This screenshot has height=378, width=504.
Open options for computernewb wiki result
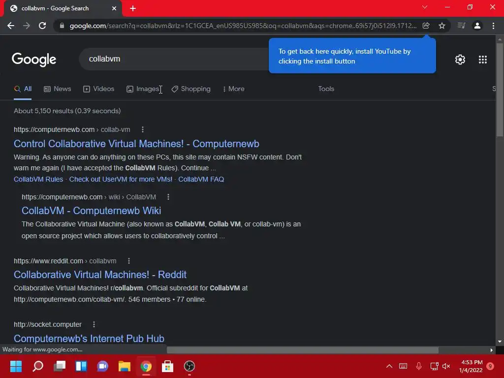[168, 197]
